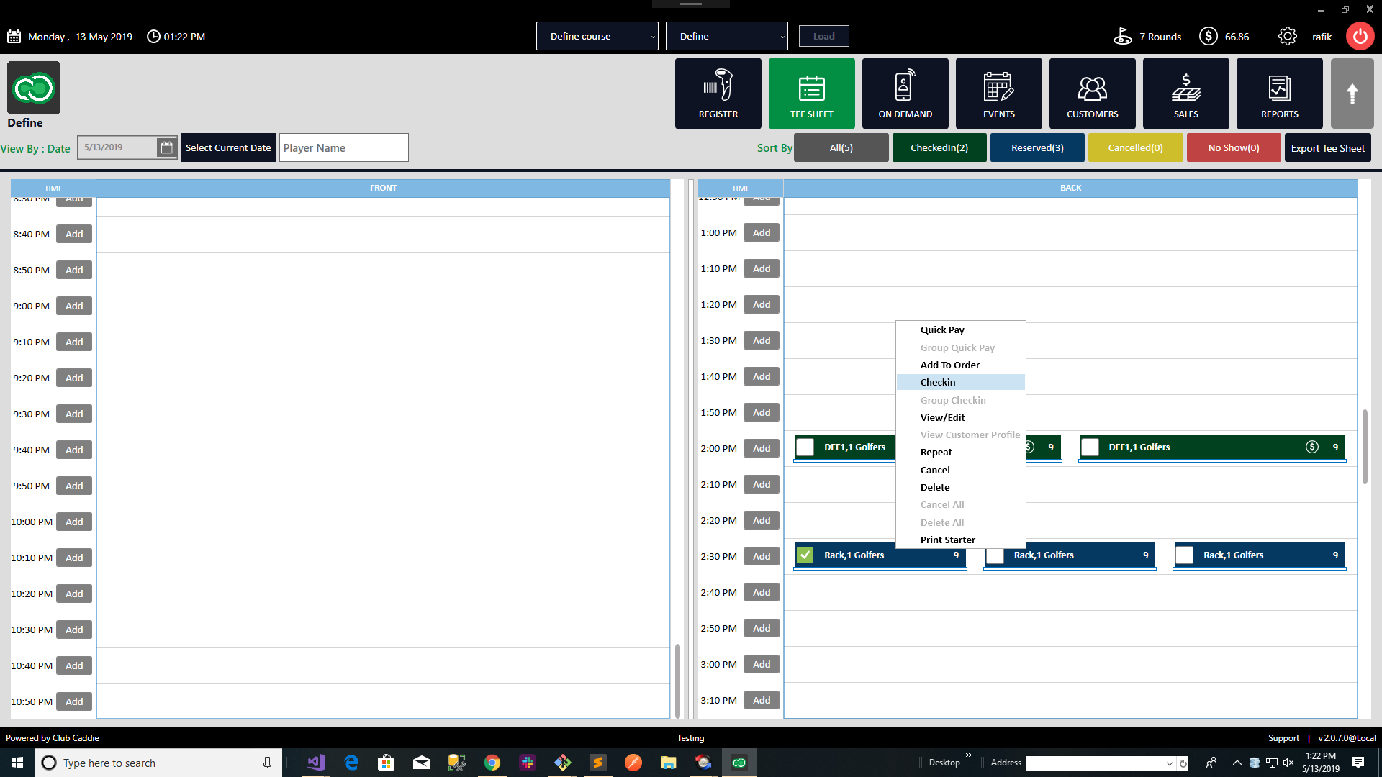Choose Checkin from context menu
The height and width of the screenshot is (777, 1382).
click(x=938, y=383)
